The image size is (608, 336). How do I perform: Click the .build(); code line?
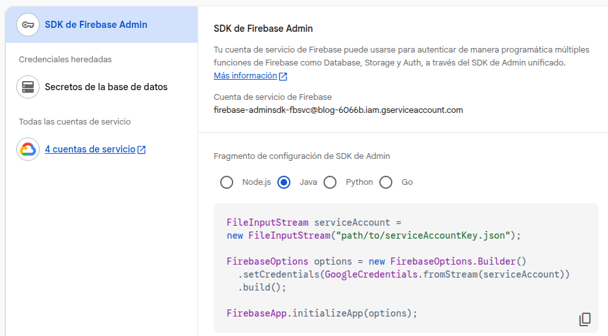click(x=262, y=287)
